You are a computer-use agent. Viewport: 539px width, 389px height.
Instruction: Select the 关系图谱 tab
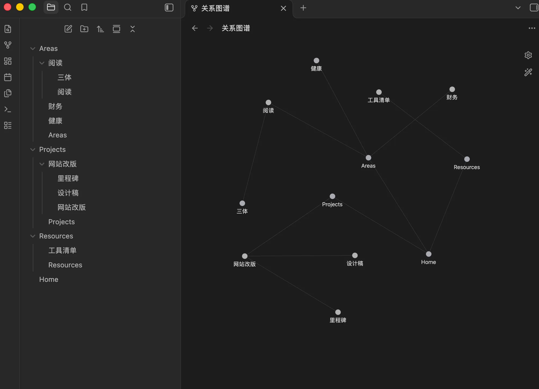pos(238,8)
